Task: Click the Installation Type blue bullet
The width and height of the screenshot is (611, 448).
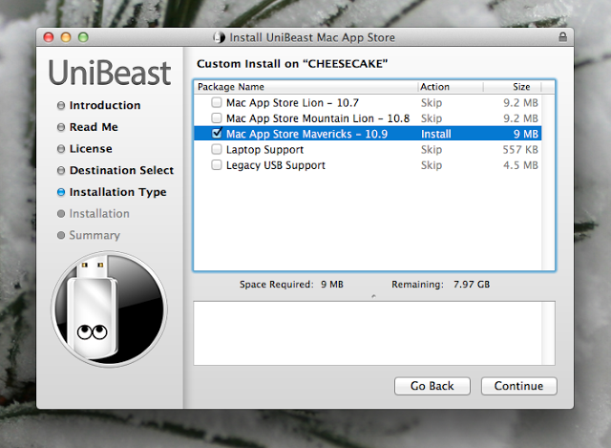Action: [61, 192]
